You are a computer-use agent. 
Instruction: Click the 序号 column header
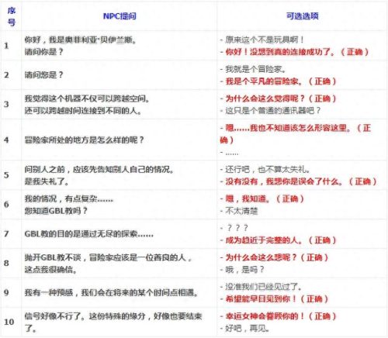11,16
